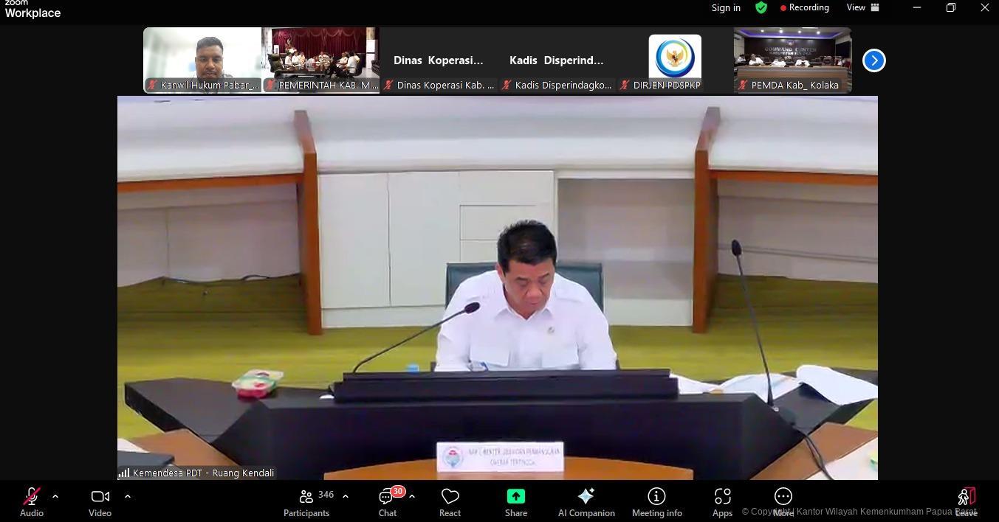Show Meeting info details

(x=656, y=501)
